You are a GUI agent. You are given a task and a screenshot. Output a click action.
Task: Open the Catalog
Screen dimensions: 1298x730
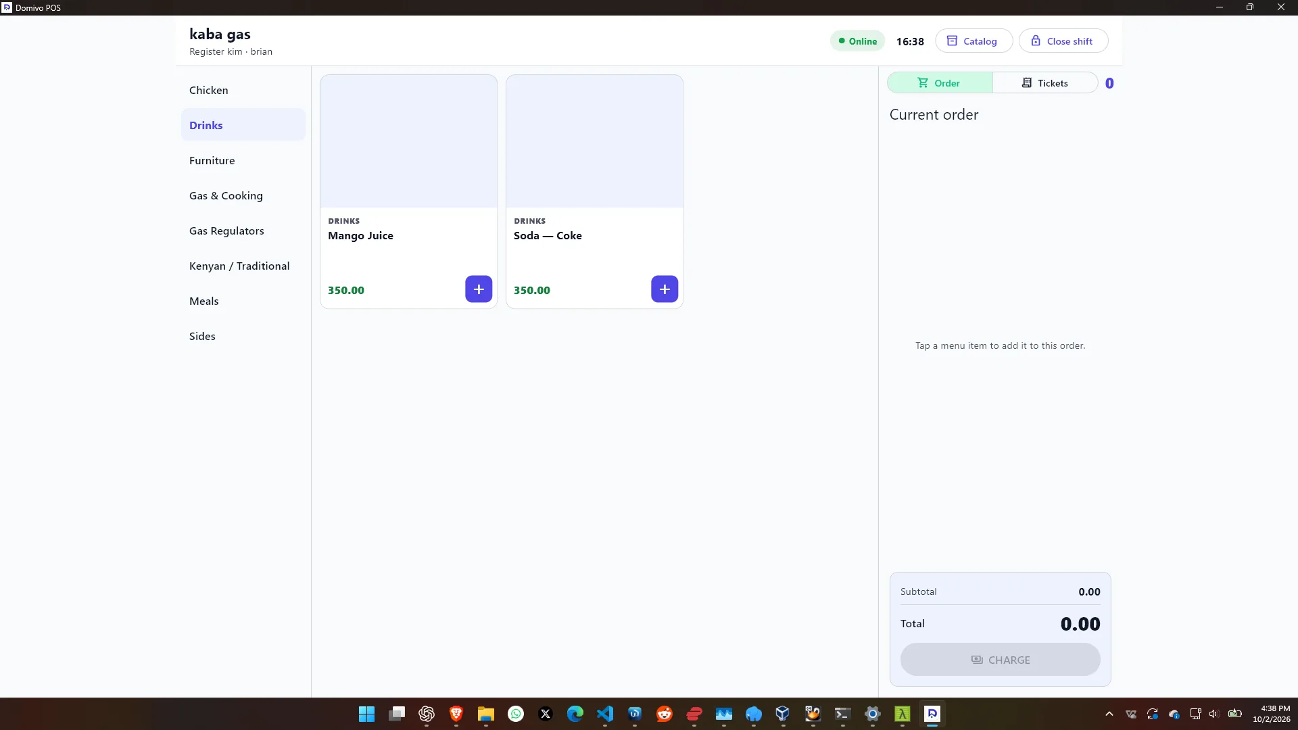coord(973,41)
